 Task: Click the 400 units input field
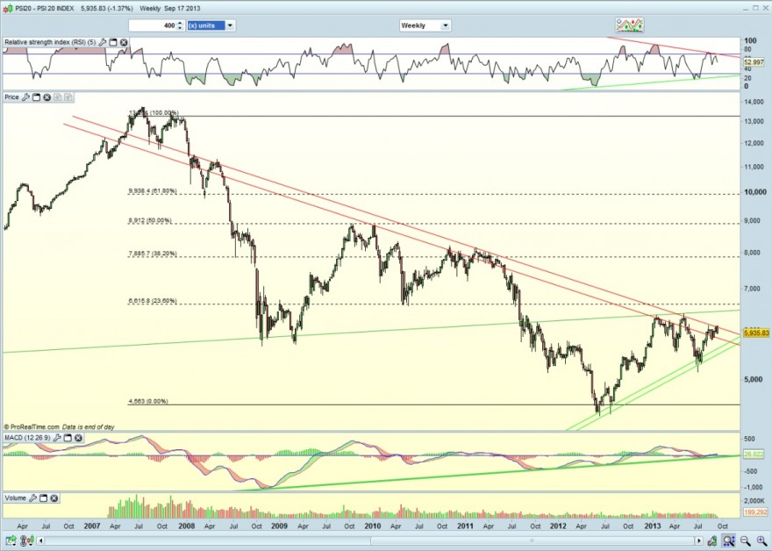[153, 25]
